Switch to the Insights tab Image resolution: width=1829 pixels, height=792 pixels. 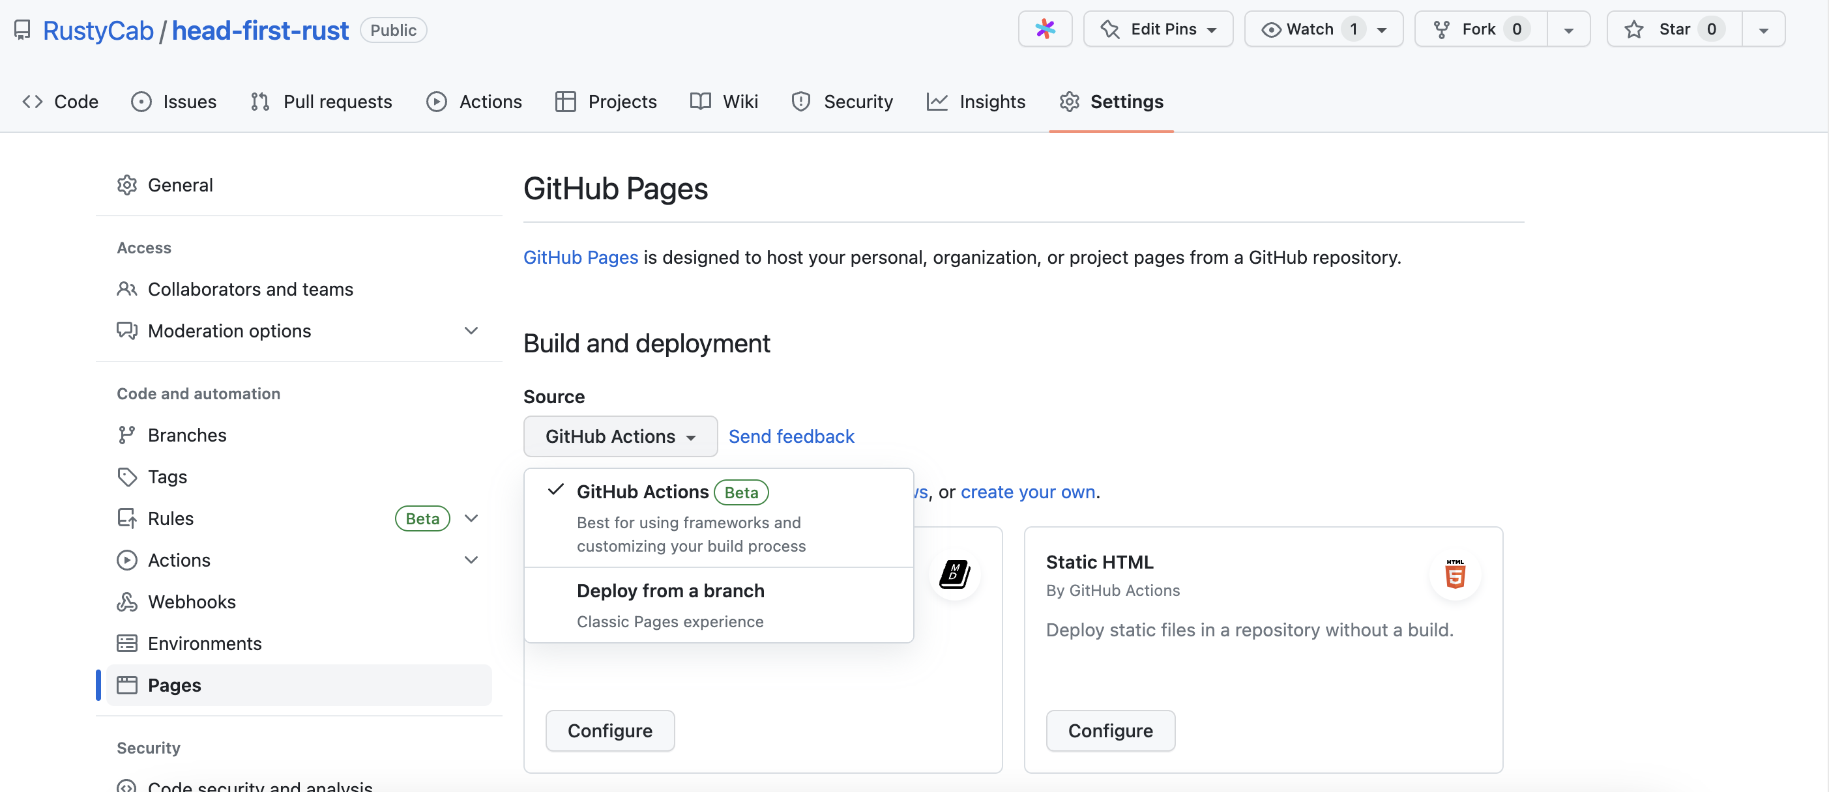click(976, 102)
